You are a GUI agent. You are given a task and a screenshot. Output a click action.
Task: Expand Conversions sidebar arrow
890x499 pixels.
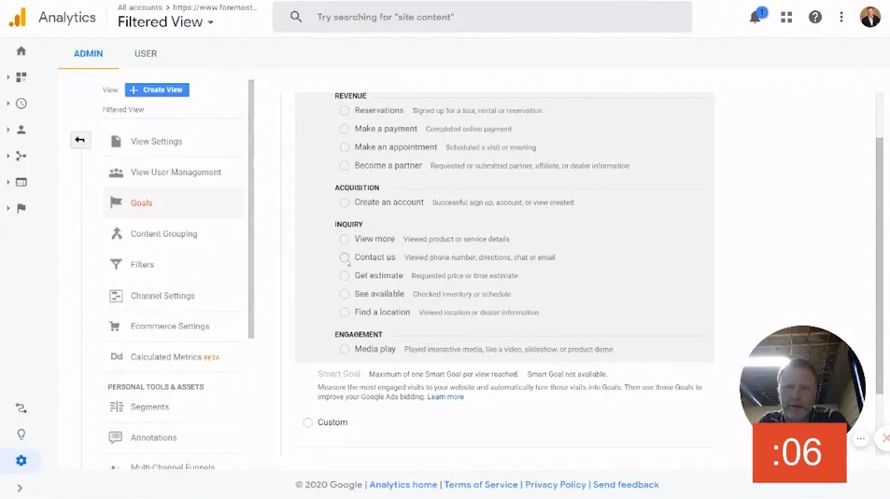point(8,208)
